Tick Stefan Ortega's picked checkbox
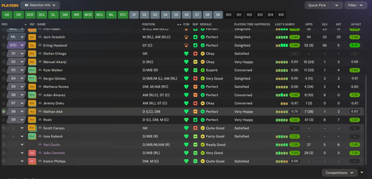This screenshot has height=179, width=372. (x=4, y=54)
